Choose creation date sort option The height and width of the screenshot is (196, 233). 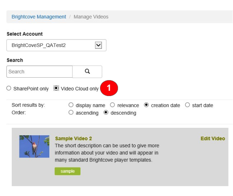tap(146, 105)
